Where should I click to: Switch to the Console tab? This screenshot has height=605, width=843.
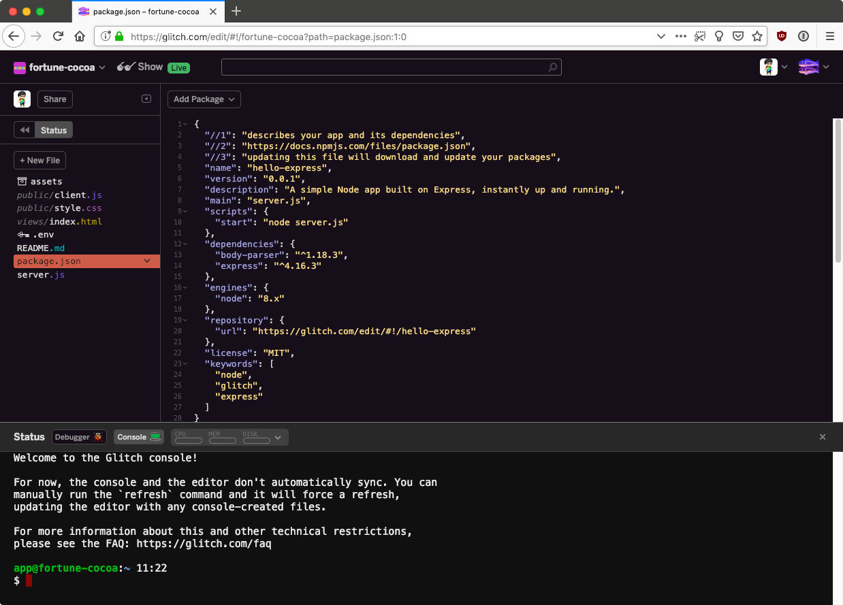coord(138,437)
